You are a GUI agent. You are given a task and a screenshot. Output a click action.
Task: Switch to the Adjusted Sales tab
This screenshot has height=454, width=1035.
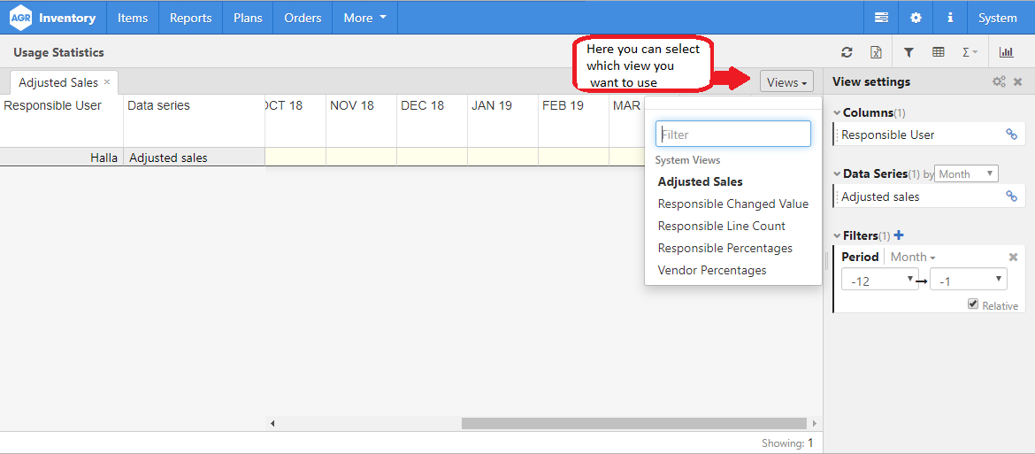pyautogui.click(x=58, y=82)
